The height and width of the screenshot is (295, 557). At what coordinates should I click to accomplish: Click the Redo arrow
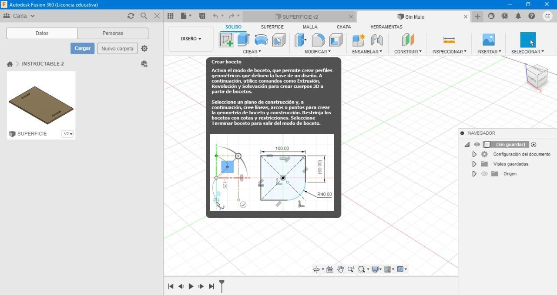(232, 16)
